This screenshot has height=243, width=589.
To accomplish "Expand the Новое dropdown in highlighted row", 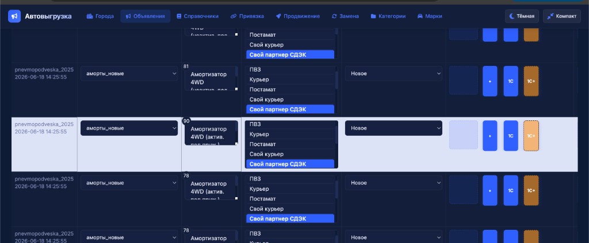I will point(393,128).
